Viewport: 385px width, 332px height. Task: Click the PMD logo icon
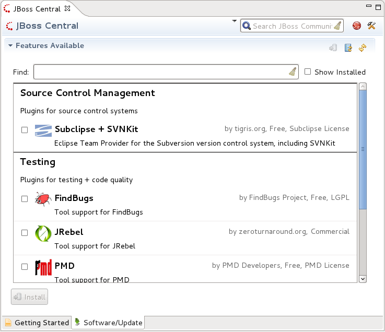pyautogui.click(x=43, y=267)
